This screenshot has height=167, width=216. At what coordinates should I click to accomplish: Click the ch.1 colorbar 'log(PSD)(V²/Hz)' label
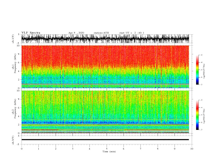pyautogui.click(x=204, y=71)
